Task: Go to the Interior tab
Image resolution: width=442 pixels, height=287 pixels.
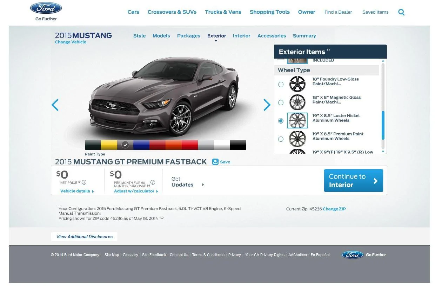Action: (242, 36)
